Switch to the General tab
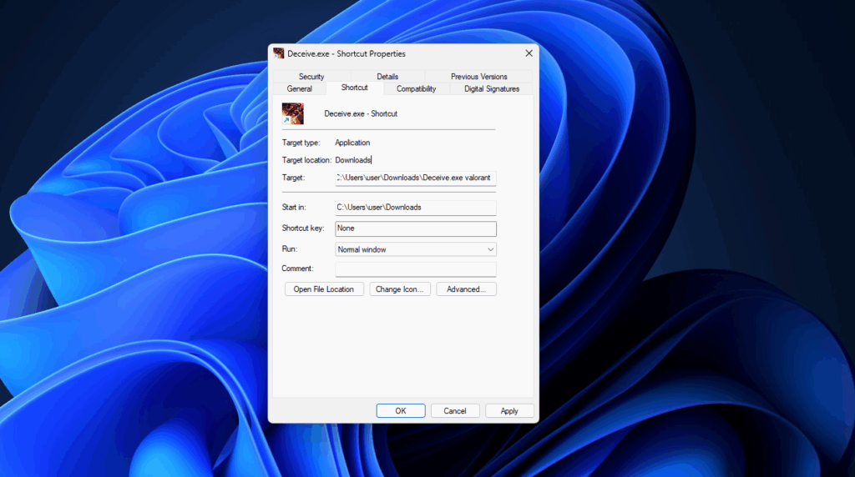This screenshot has height=477, width=855. click(300, 88)
